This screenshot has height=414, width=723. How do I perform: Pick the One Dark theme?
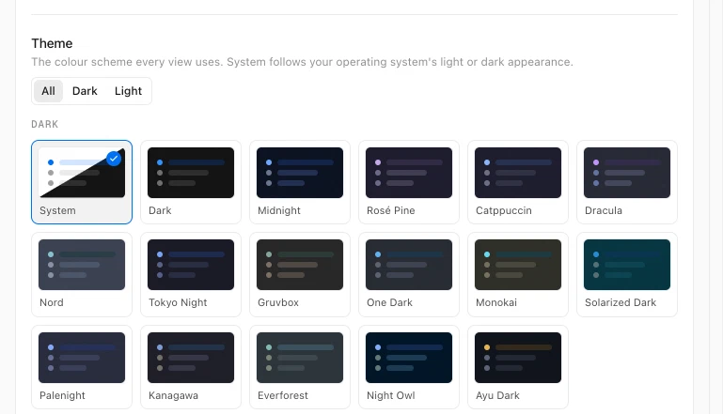pos(409,274)
